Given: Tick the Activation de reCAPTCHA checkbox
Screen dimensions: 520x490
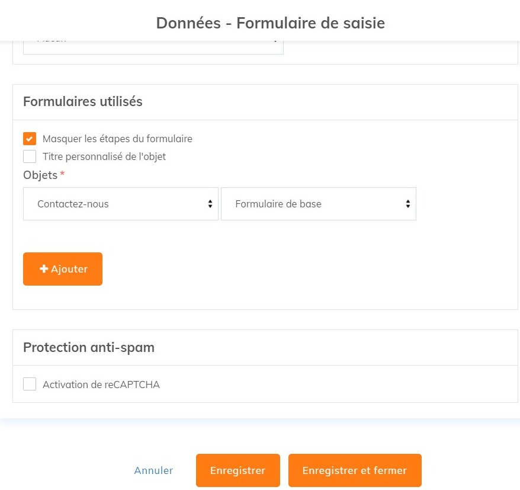Looking at the screenshot, I should 30,384.
